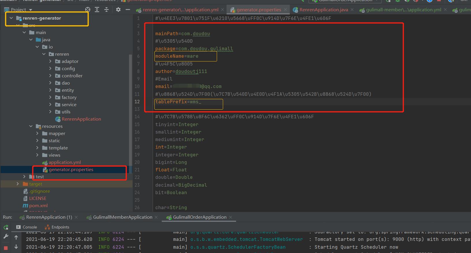This screenshot has width=471, height=253.
Task: Expand the target folder
Action: (18, 184)
